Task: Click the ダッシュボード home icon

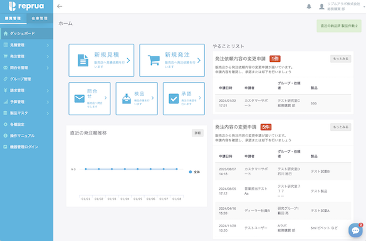Action: point(6,34)
